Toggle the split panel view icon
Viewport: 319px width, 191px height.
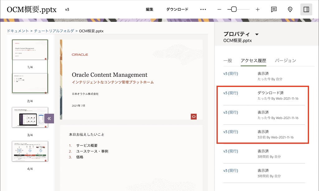tap(306, 9)
